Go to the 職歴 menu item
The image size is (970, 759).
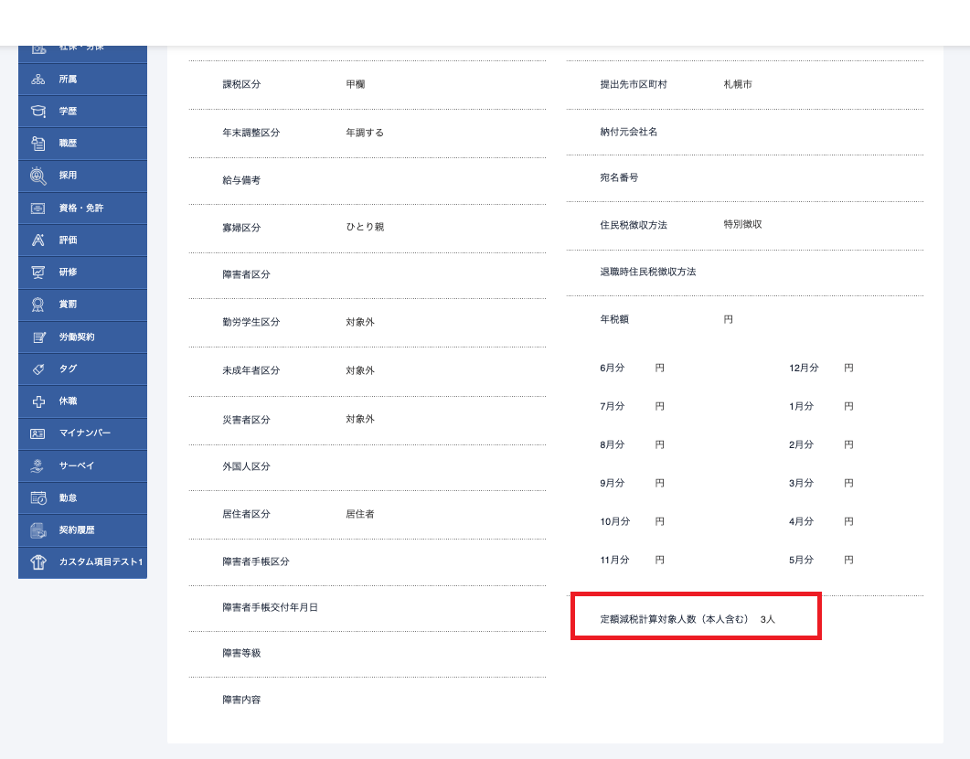pos(69,144)
